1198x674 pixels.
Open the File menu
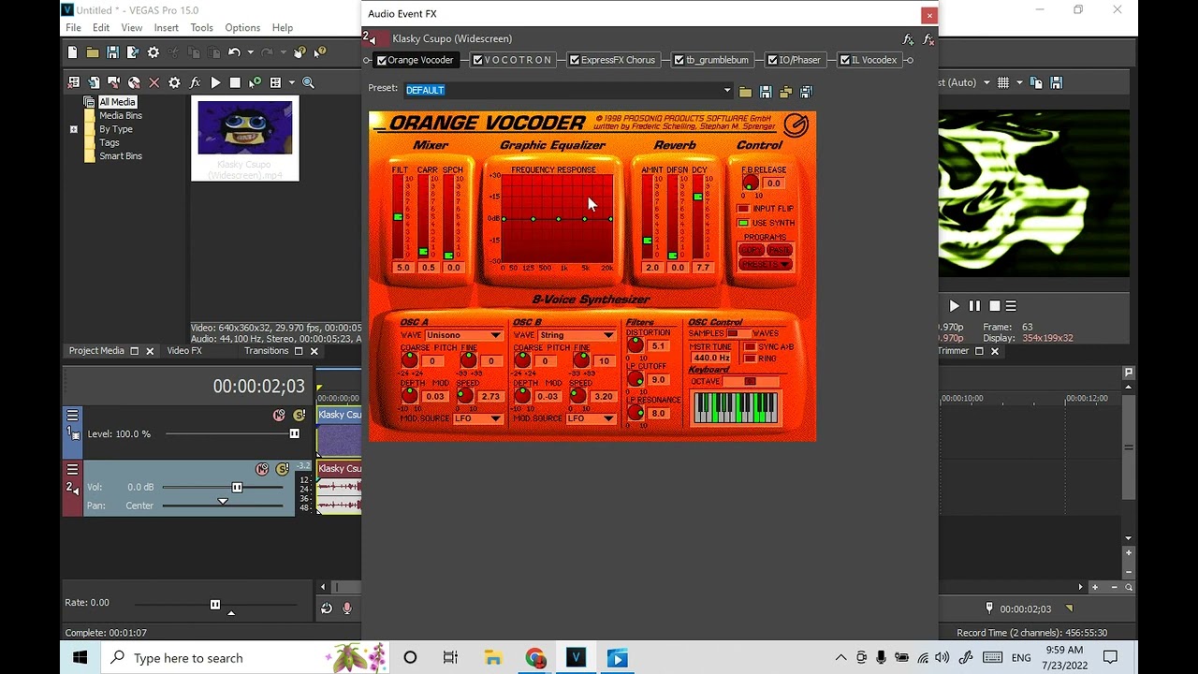click(x=73, y=28)
